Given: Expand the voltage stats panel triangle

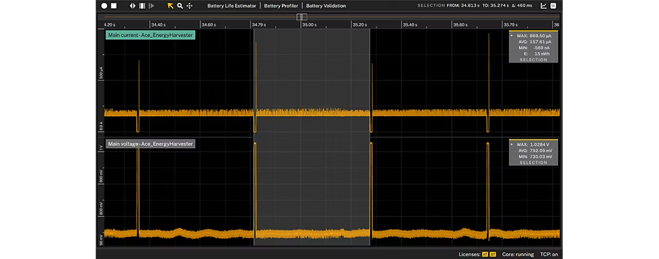Looking at the screenshot, I should (512, 144).
